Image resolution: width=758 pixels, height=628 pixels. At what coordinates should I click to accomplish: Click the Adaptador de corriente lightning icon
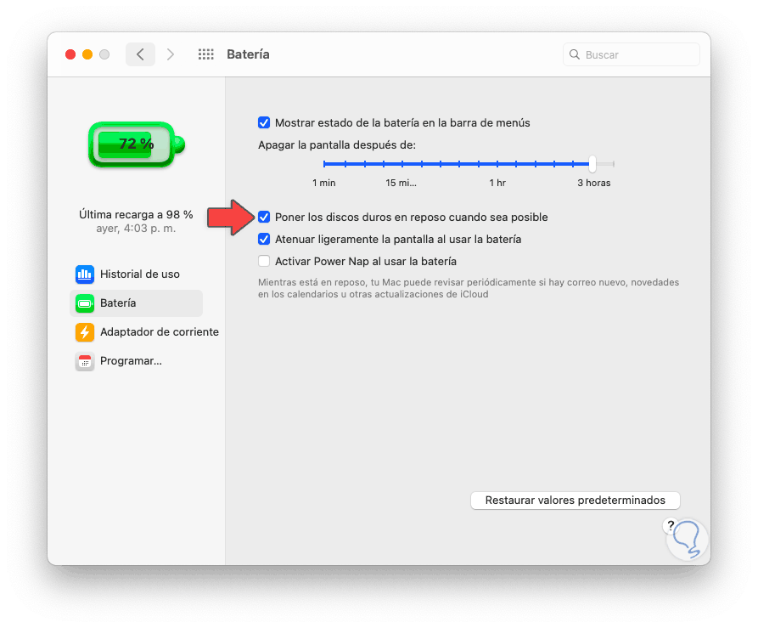click(84, 332)
